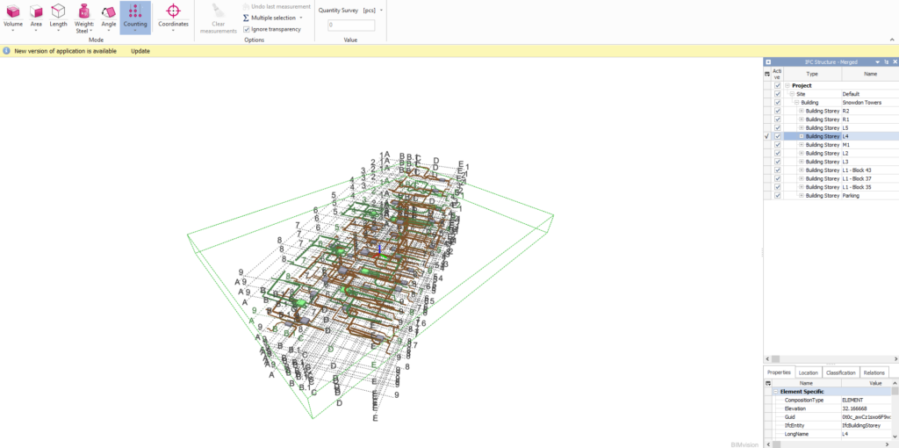Screen dimensions: 899x448
Task: Open the Coordinates measurement tool
Action: (173, 15)
